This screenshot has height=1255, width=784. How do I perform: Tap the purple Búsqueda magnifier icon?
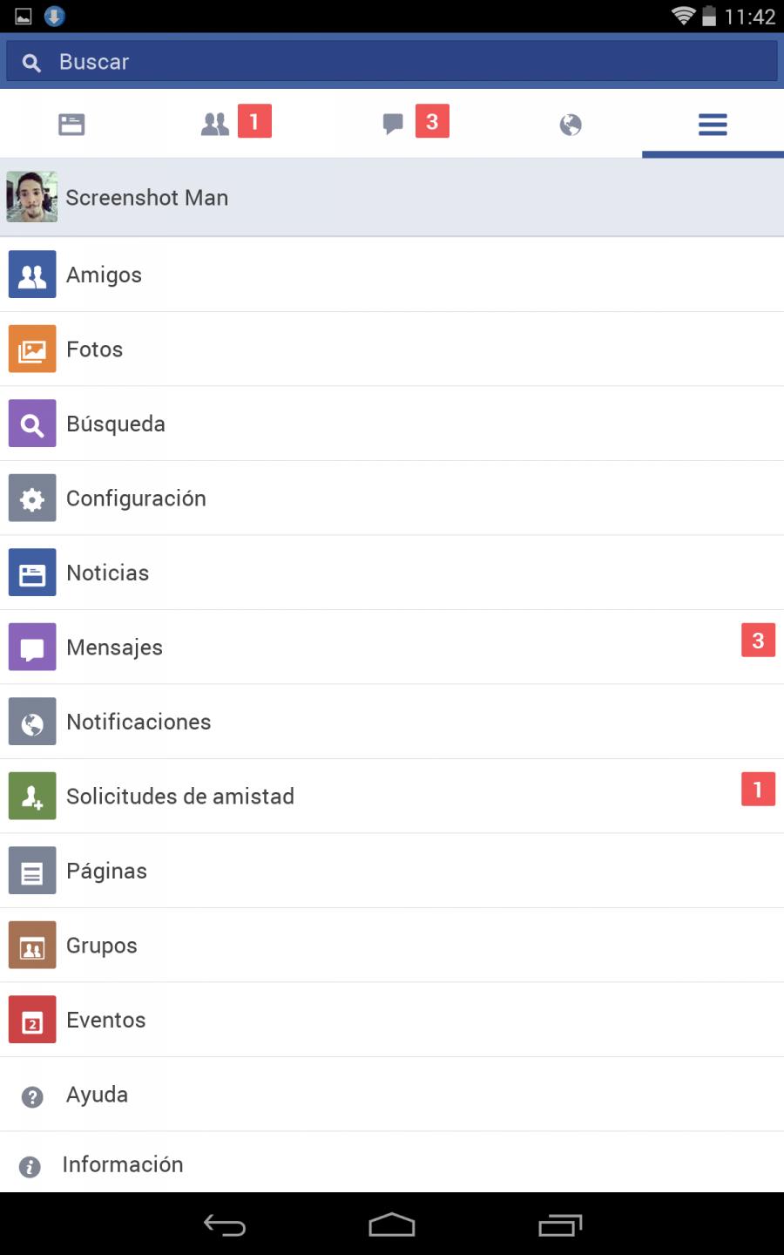[x=32, y=424]
